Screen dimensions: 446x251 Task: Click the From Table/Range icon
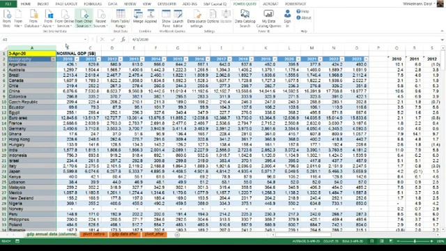pyautogui.click(x=121, y=19)
